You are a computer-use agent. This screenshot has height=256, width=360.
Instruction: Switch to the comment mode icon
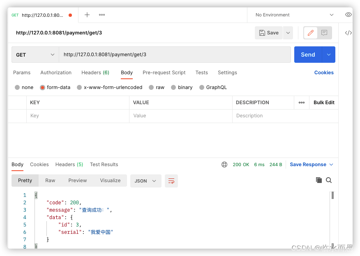pyautogui.click(x=324, y=33)
